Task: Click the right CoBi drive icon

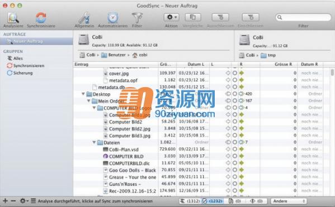Action: tap(244, 40)
